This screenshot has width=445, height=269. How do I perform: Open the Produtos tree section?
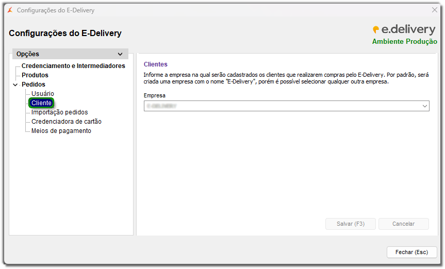(35, 75)
